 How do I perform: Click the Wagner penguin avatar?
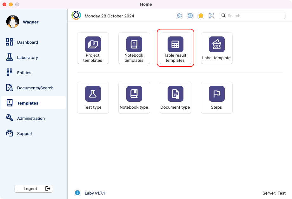13,22
